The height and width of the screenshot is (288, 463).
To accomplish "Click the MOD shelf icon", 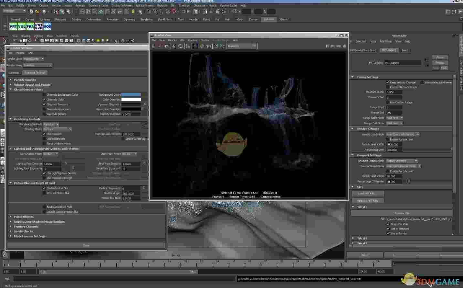I will click(47, 27).
